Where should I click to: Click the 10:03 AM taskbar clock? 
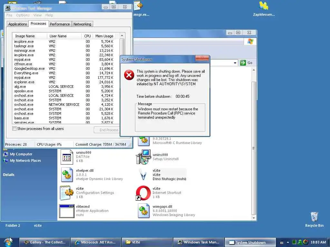click(x=318, y=242)
